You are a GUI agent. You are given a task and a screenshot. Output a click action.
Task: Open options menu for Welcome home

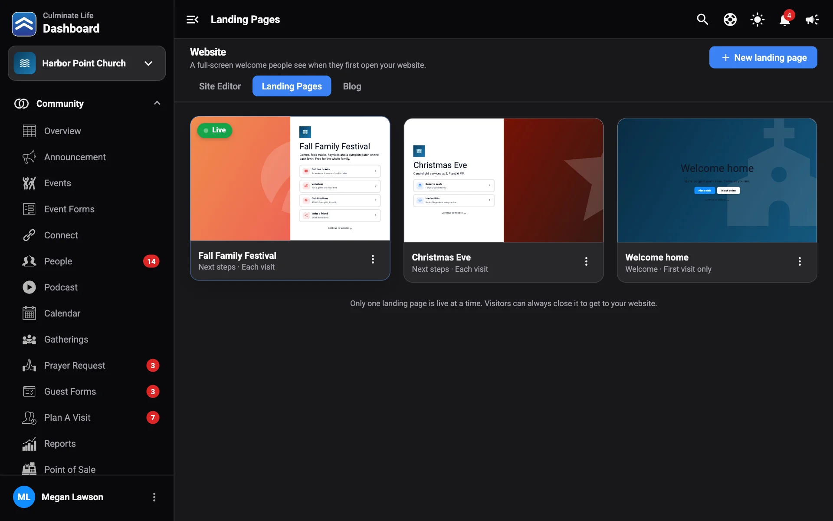800,261
